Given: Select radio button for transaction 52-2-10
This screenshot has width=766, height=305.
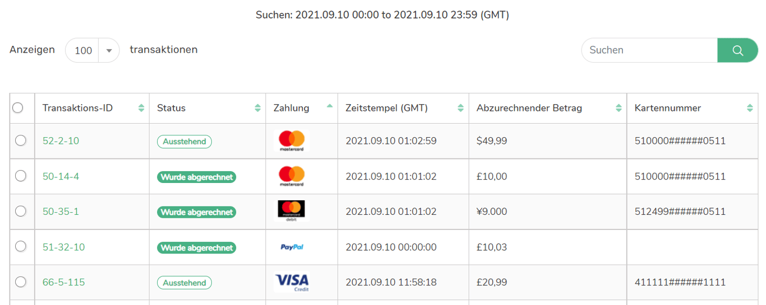Looking at the screenshot, I should click(x=21, y=140).
